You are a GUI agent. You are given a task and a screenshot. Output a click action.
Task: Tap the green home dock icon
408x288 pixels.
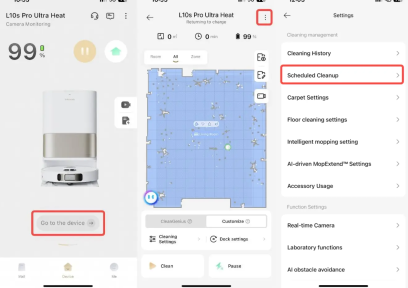click(x=115, y=51)
